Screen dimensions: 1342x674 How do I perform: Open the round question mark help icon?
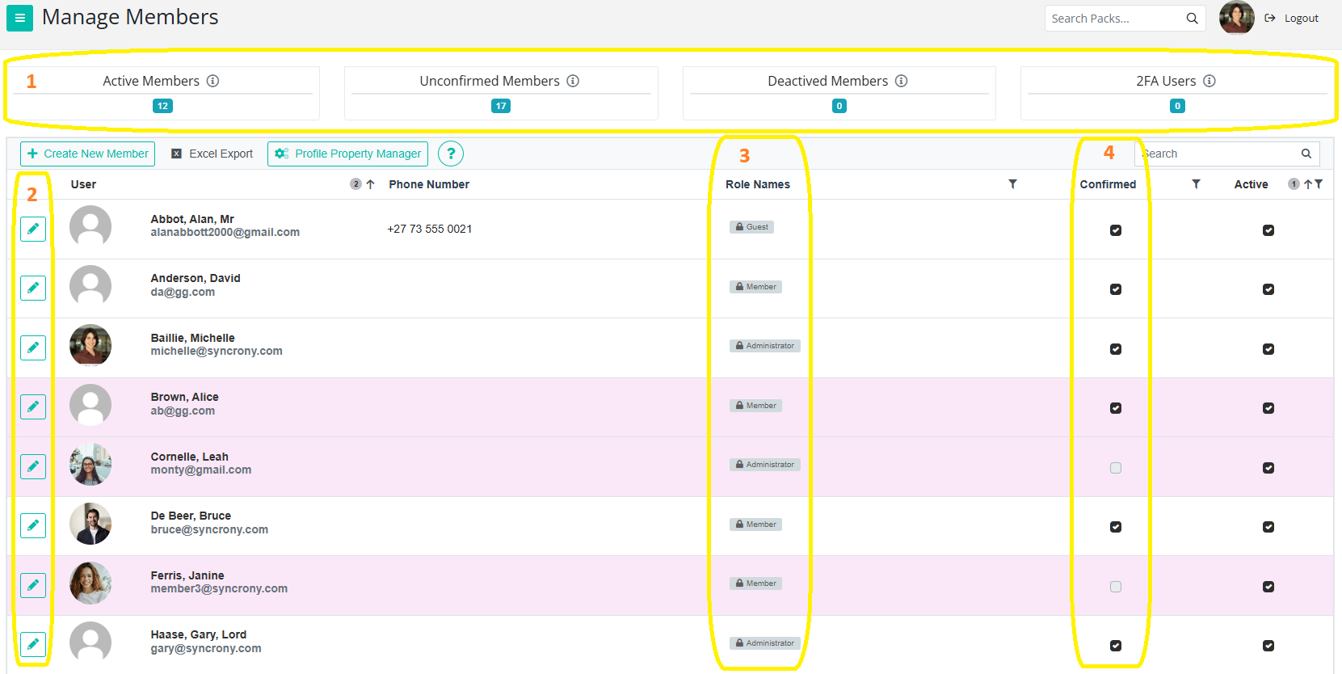pyautogui.click(x=451, y=154)
